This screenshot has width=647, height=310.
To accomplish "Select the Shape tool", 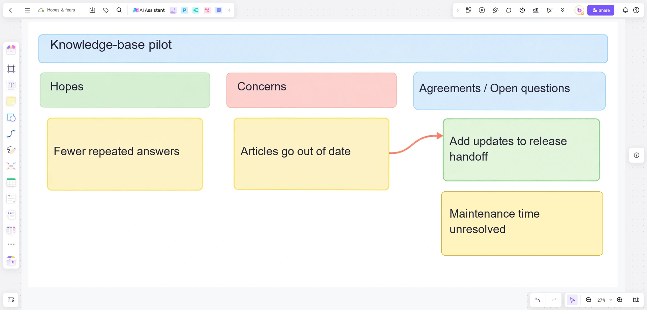I will click(x=11, y=117).
